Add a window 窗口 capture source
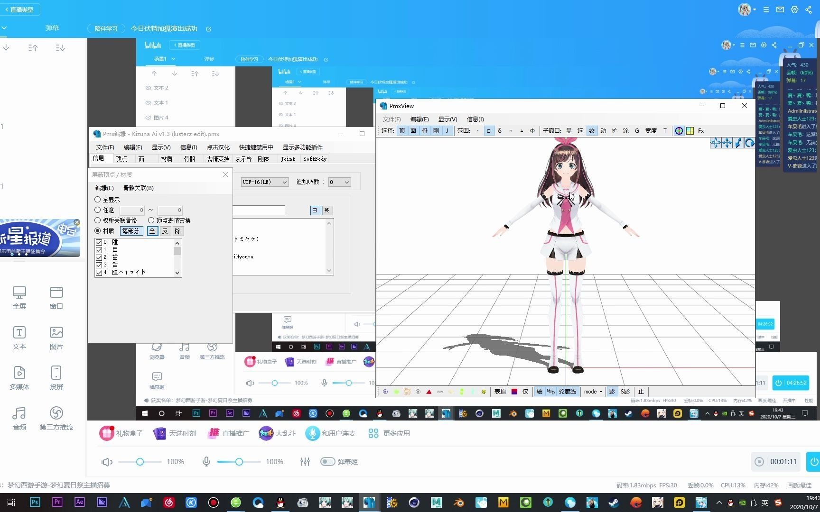 click(56, 298)
